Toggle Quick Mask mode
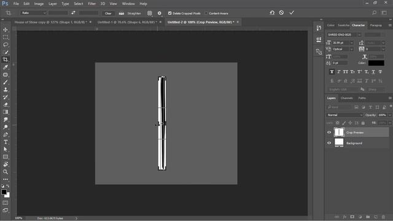393x221 pixels. (x=6, y=203)
